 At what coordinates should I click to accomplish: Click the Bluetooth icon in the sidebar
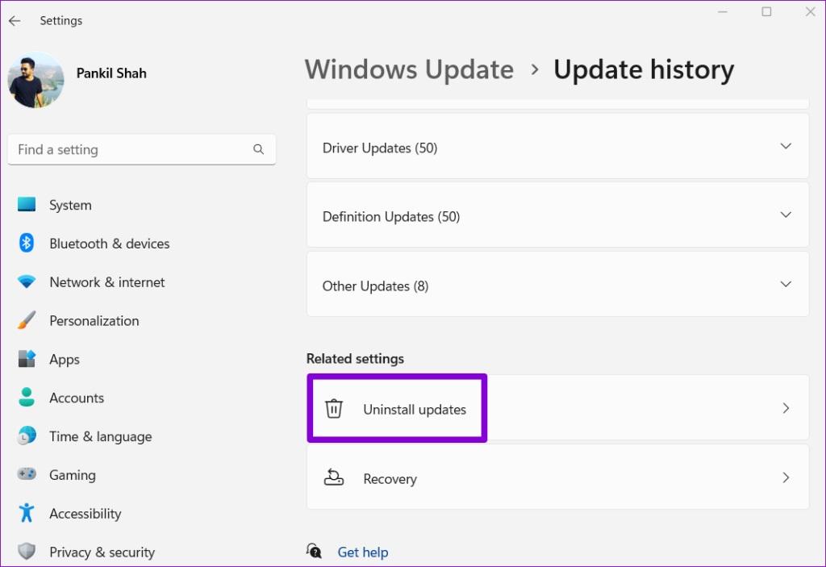click(27, 243)
